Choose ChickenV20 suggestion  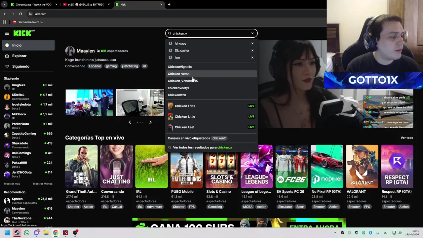coord(211,95)
